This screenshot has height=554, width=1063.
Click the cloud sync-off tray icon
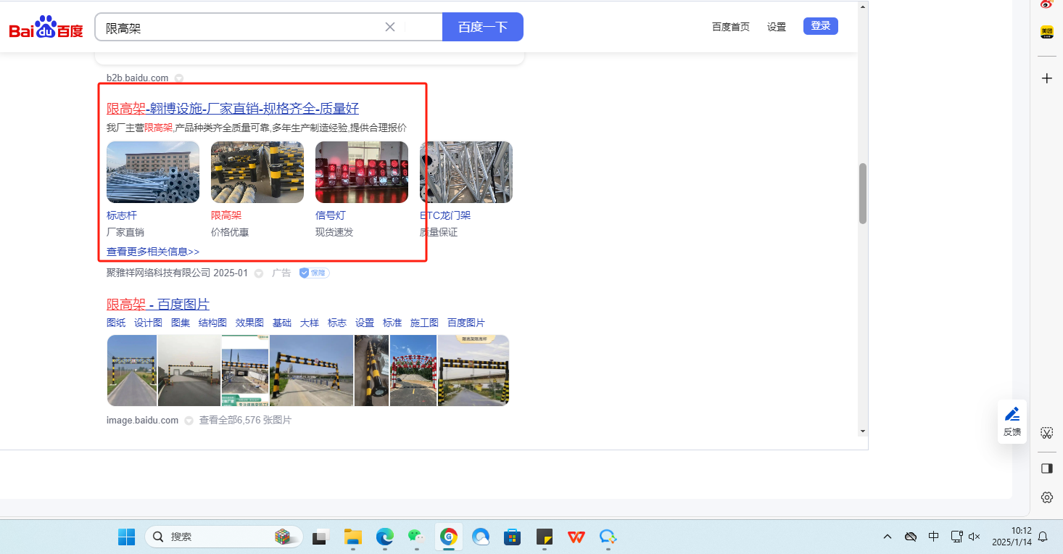(x=911, y=537)
